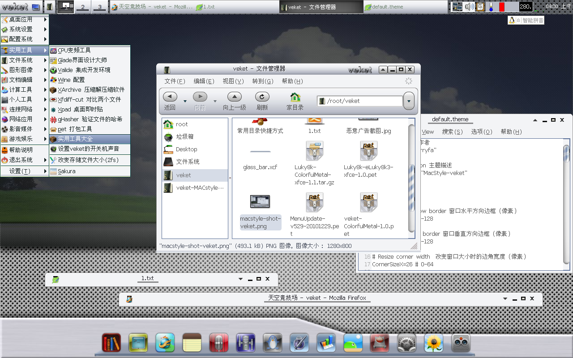573x358 pixels.
Task: Select Desktop in file manager sidebar
Action: click(x=195, y=149)
